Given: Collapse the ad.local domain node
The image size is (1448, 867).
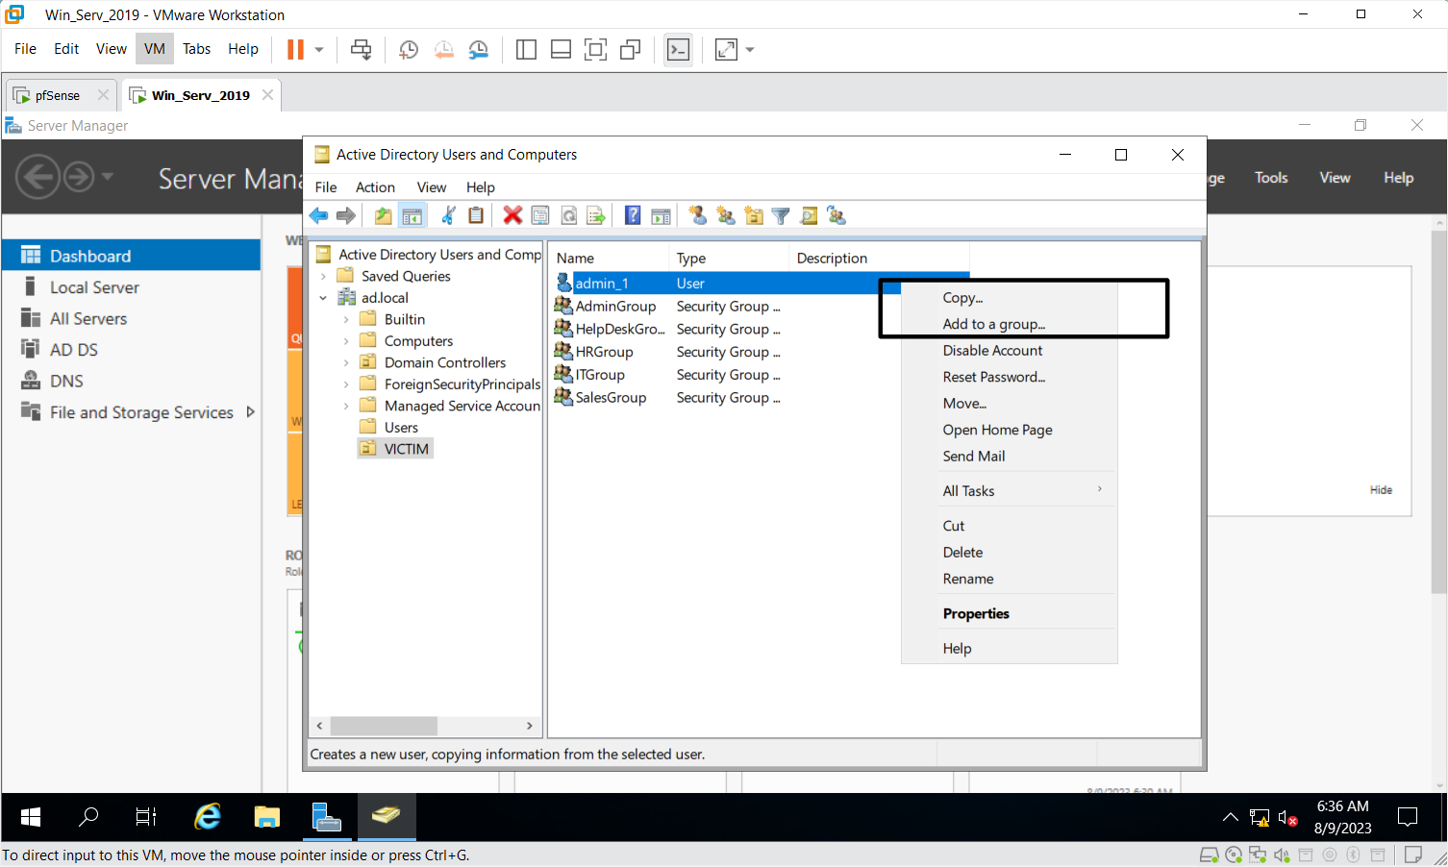Looking at the screenshot, I should click(x=323, y=298).
